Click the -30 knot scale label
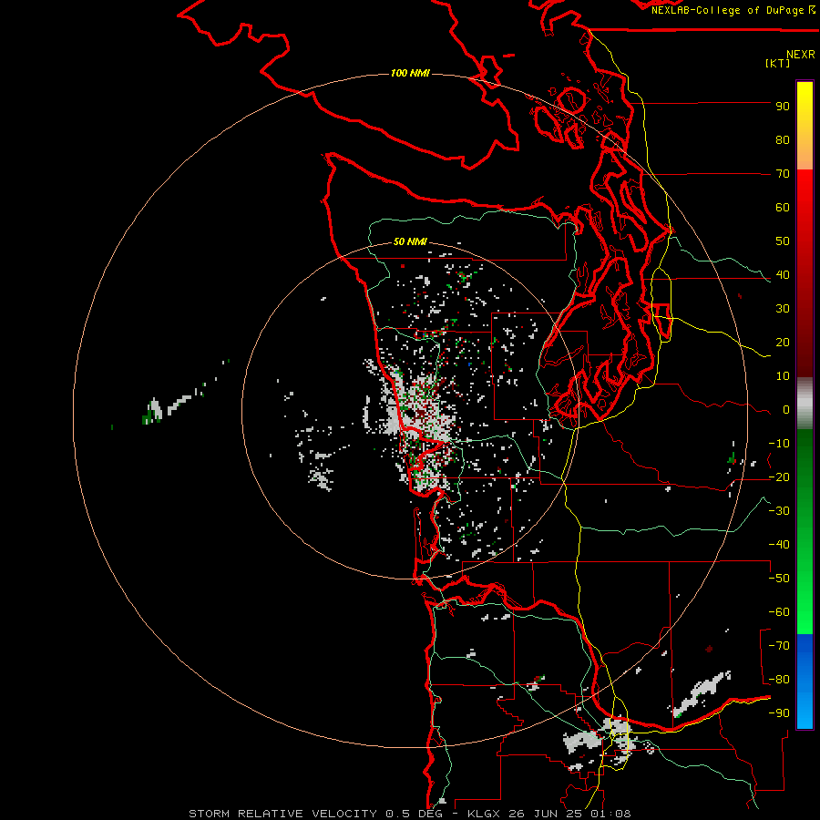Screen dimensions: 820x820 (779, 511)
